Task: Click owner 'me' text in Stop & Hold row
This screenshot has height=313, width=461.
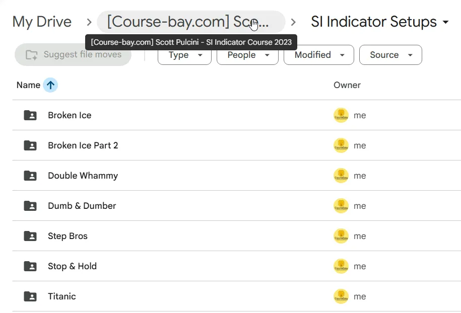Action: coord(360,266)
